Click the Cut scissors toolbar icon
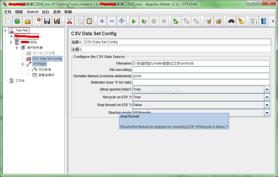This screenshot has height=177, width=278. point(69,21)
